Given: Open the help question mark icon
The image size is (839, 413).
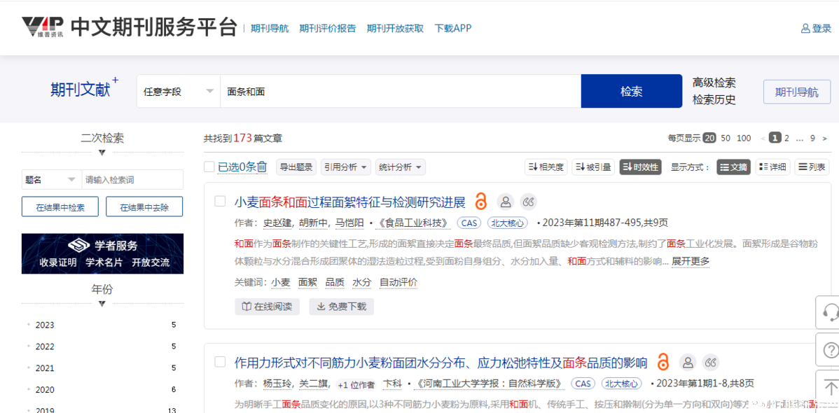Looking at the screenshot, I should (830, 349).
